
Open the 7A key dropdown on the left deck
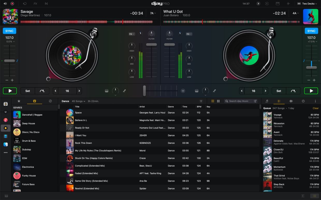(x=153, y=13)
